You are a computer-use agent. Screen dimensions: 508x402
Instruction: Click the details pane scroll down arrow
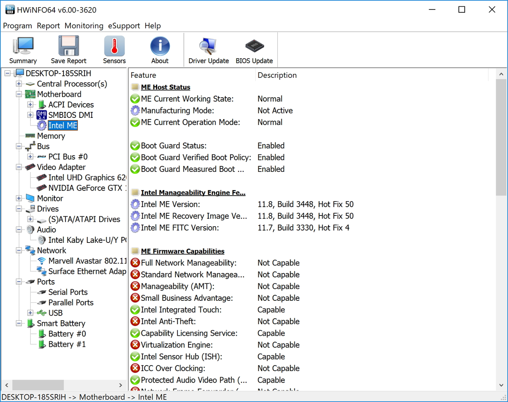tap(501, 385)
